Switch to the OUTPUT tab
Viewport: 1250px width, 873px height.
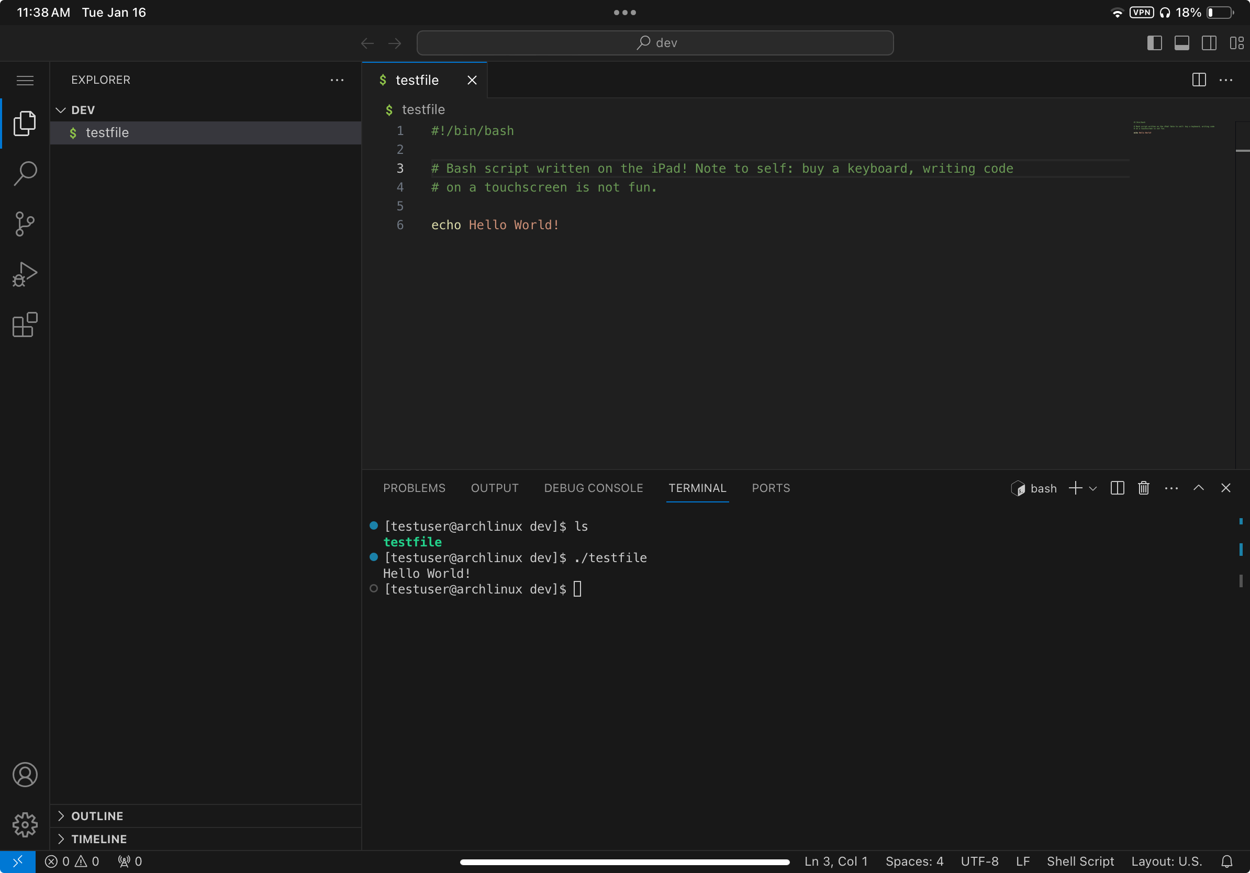point(494,488)
